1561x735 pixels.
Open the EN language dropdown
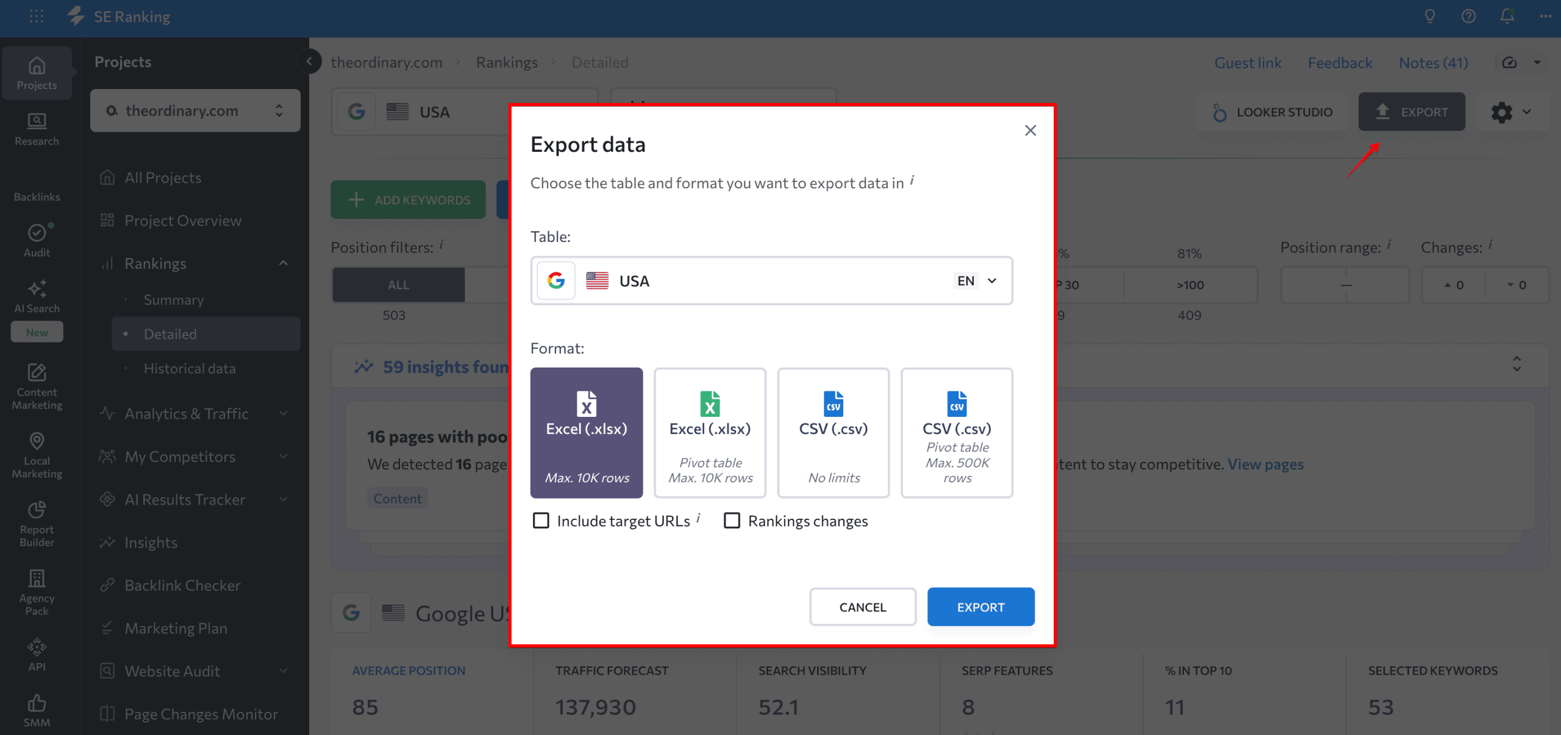click(x=976, y=280)
